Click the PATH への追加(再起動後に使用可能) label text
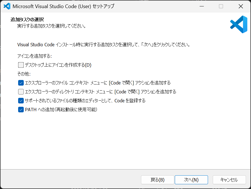Viewport: 251px width, 189px height. tap(61, 110)
